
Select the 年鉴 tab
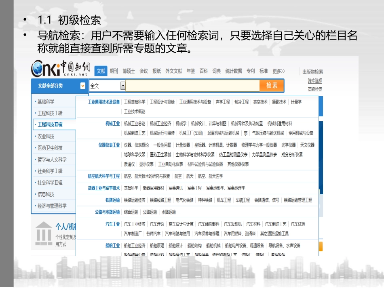[x=191, y=71]
